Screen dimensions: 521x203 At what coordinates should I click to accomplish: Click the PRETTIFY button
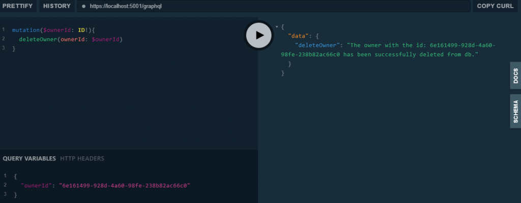tap(18, 6)
